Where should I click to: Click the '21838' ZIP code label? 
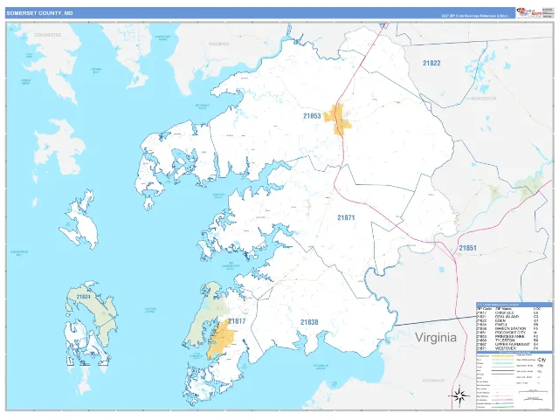pos(309,322)
